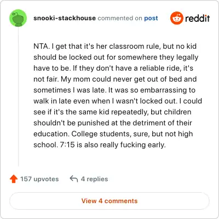219x219 pixels.
Task: Click the 157 upvotes count
Action: (39, 179)
